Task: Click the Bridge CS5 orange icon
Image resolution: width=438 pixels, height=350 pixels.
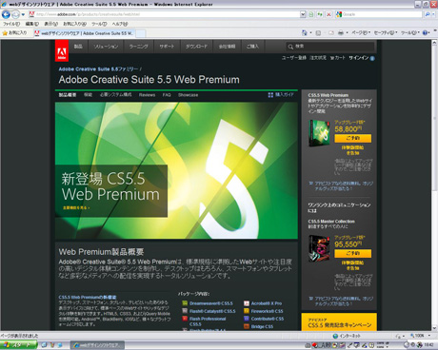Action: tap(247, 326)
